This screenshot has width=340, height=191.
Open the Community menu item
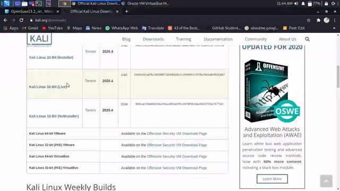(x=256, y=39)
